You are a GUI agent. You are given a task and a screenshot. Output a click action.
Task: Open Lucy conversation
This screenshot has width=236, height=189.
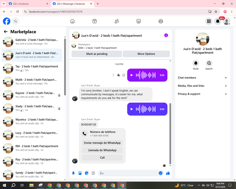coord(32,135)
